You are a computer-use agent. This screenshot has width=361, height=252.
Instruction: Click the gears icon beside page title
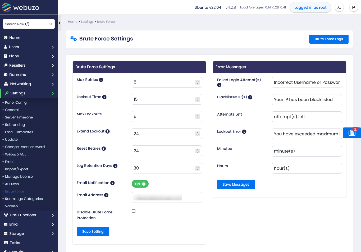point(74,39)
